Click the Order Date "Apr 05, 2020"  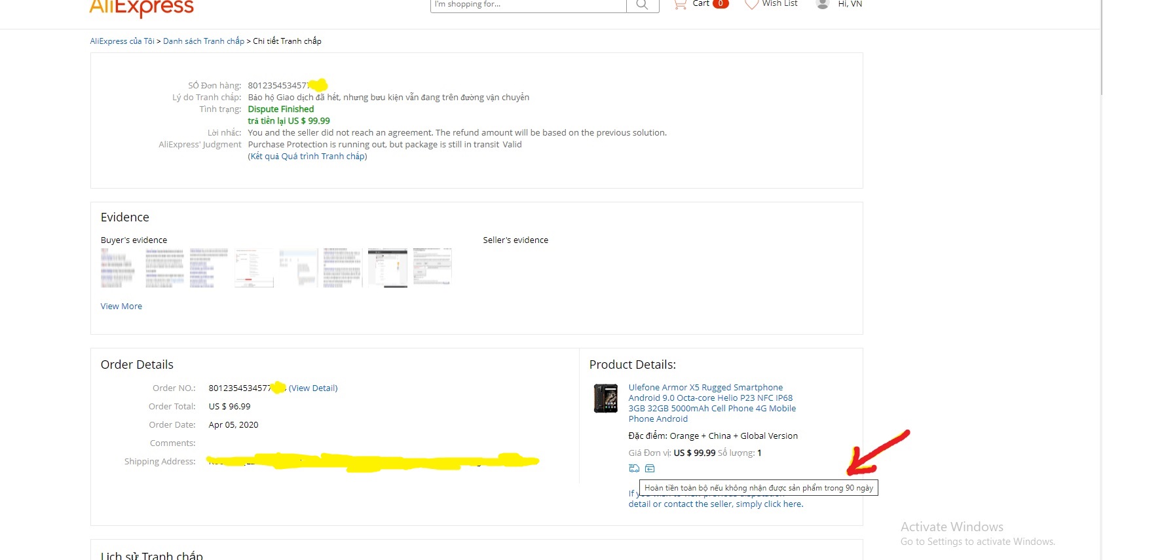click(233, 425)
